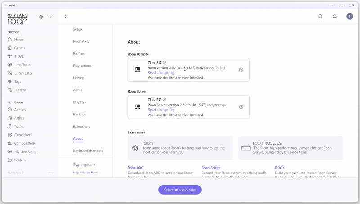
Task: Expand the Playlists section chevron
Action: 23,173
